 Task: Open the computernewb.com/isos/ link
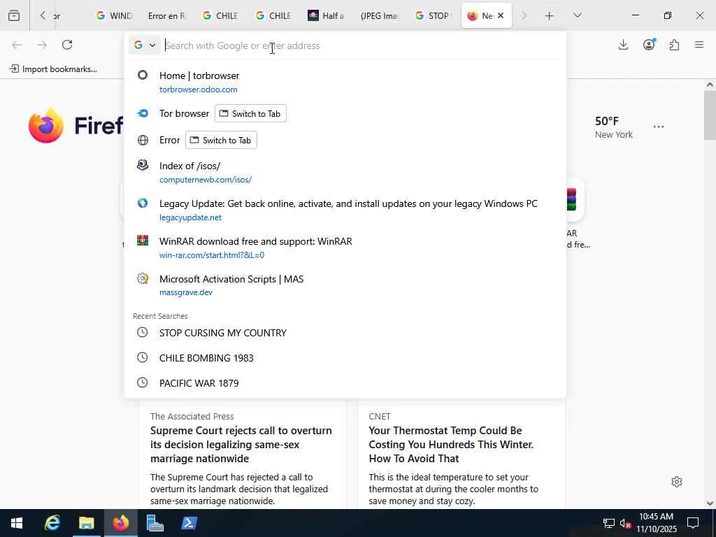click(x=206, y=180)
